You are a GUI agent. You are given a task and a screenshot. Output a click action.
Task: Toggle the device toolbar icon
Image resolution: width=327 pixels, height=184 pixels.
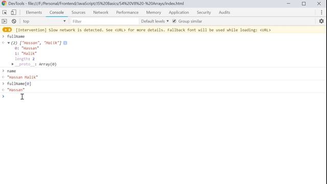tap(14, 12)
